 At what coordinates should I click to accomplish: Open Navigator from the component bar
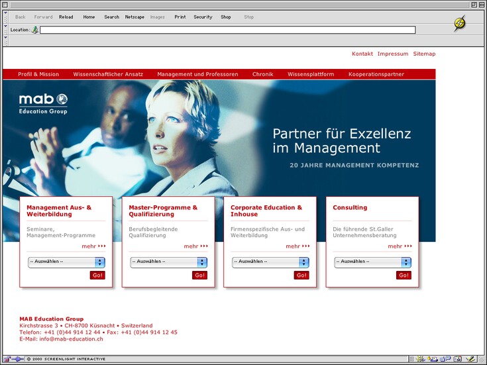[x=421, y=359]
